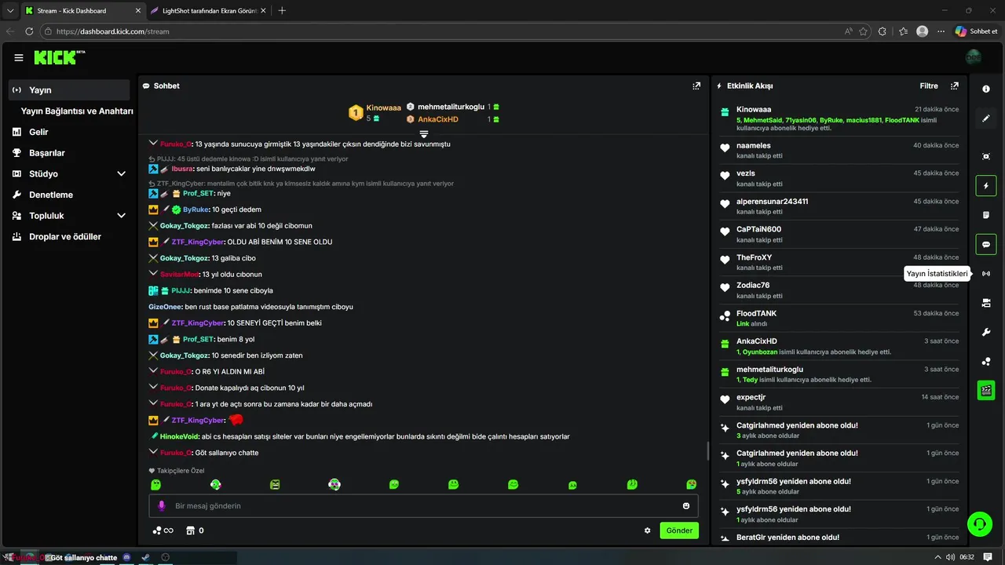Click the browser address bar URL
This screenshot has height=565, width=1005.
[x=113, y=31]
